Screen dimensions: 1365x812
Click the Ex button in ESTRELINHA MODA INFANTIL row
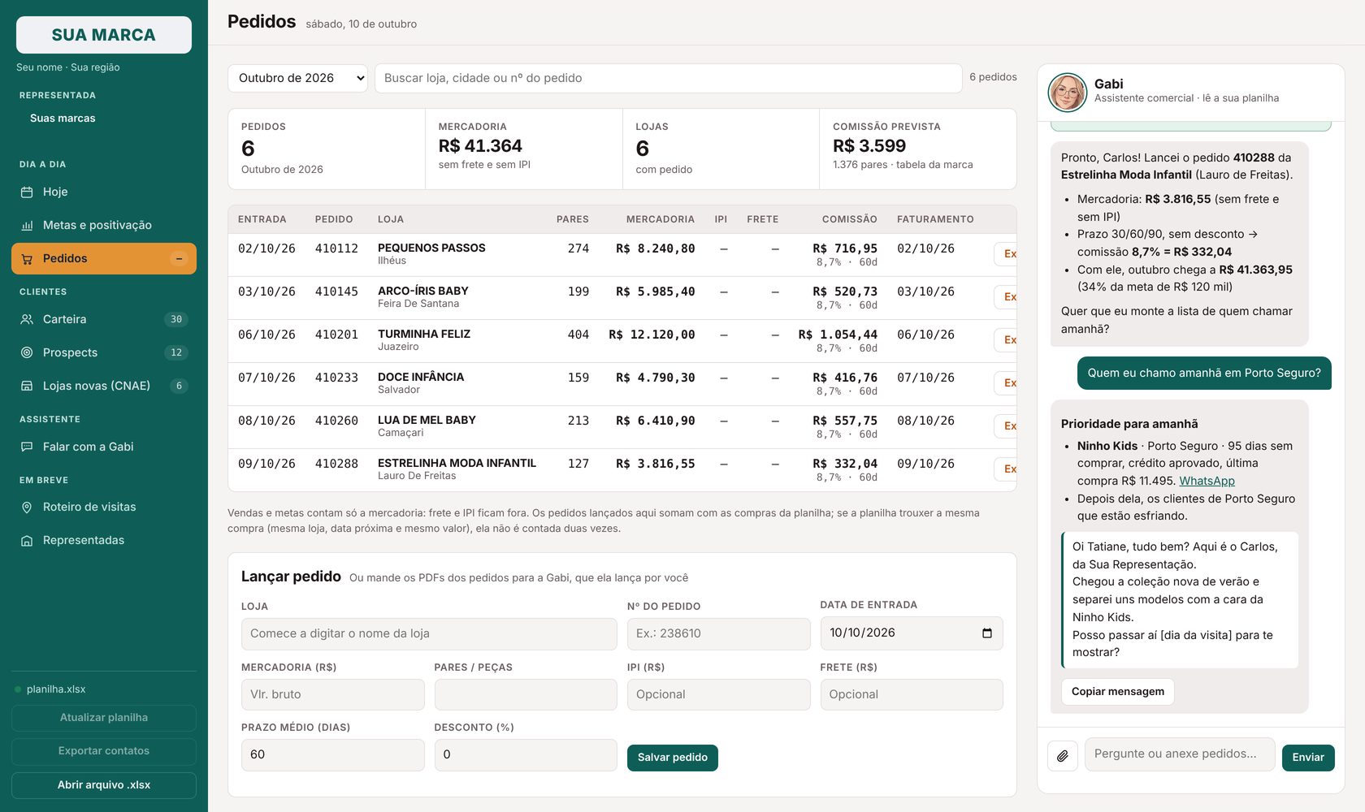pyautogui.click(x=1006, y=469)
